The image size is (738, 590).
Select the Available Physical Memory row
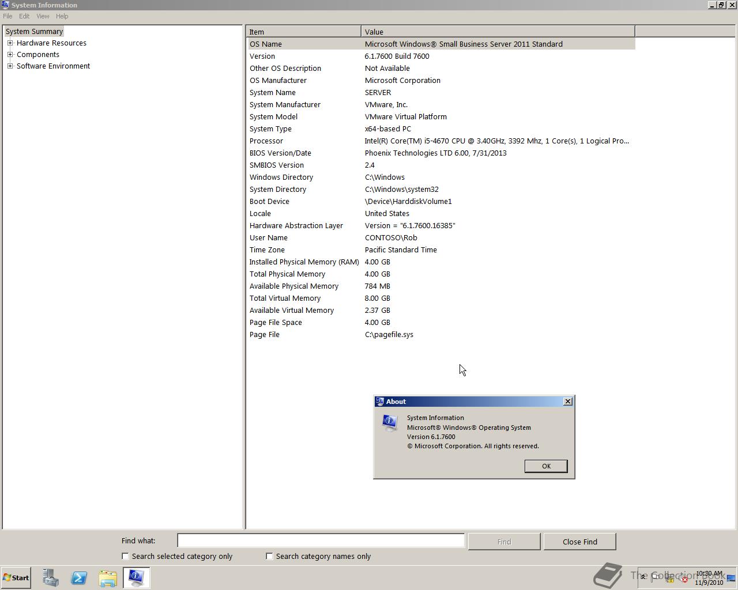pos(441,286)
